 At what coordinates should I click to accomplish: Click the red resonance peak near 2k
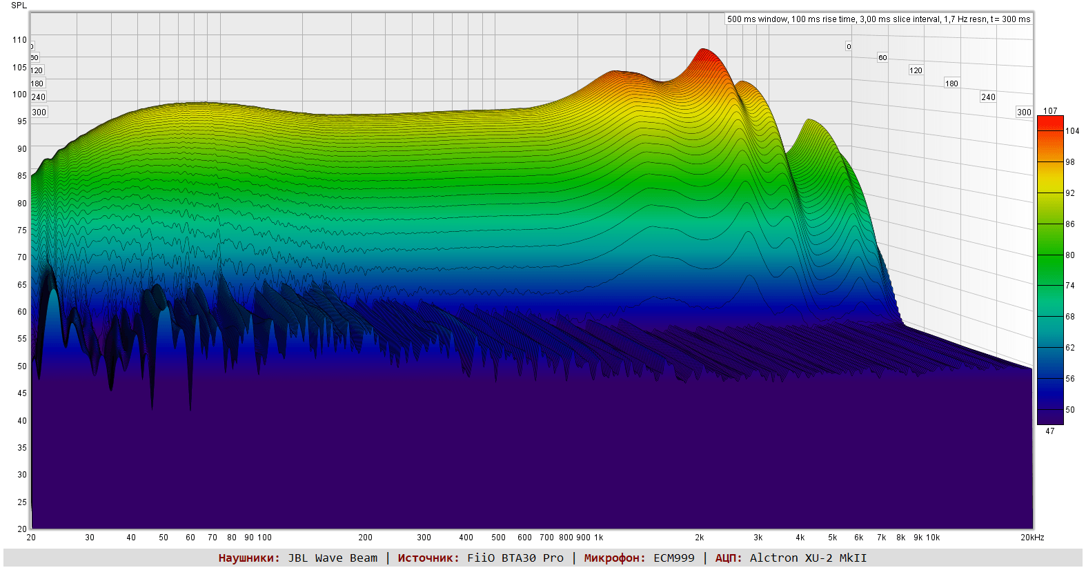(704, 55)
